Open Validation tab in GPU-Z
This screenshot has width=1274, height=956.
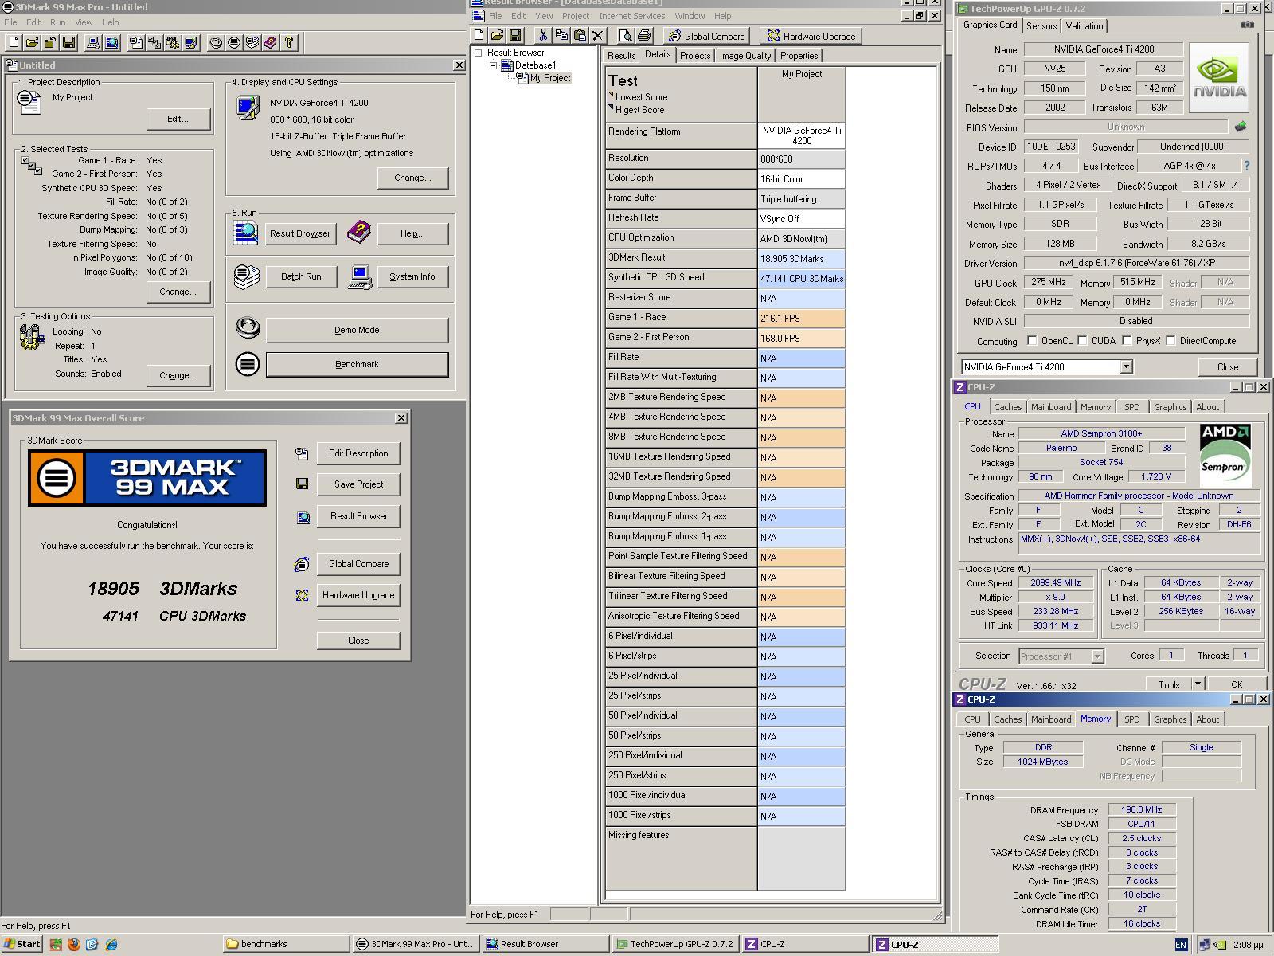pos(1084,26)
